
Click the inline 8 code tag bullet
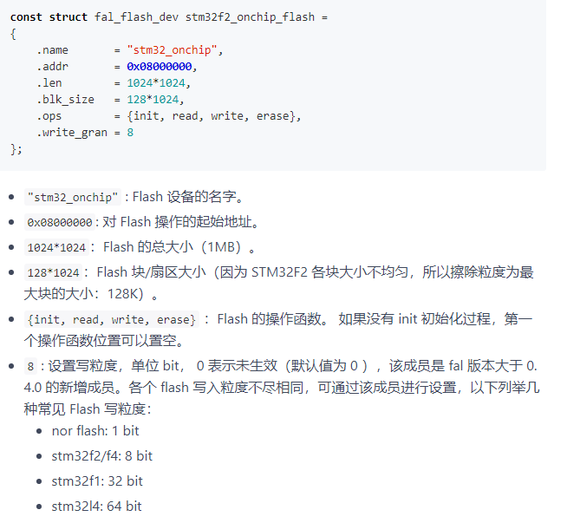pyautogui.click(x=30, y=366)
